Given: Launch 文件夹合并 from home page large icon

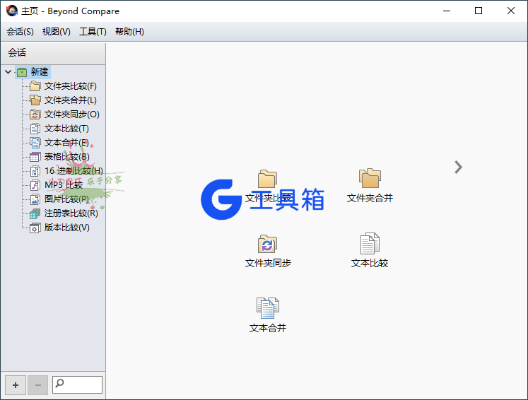Looking at the screenshot, I should coord(370,178).
